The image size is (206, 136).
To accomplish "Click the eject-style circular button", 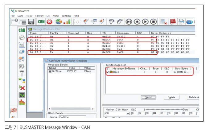I will 137,21.
